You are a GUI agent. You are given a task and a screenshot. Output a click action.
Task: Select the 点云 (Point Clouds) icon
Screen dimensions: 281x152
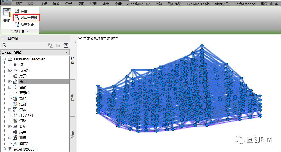click(x=15, y=76)
